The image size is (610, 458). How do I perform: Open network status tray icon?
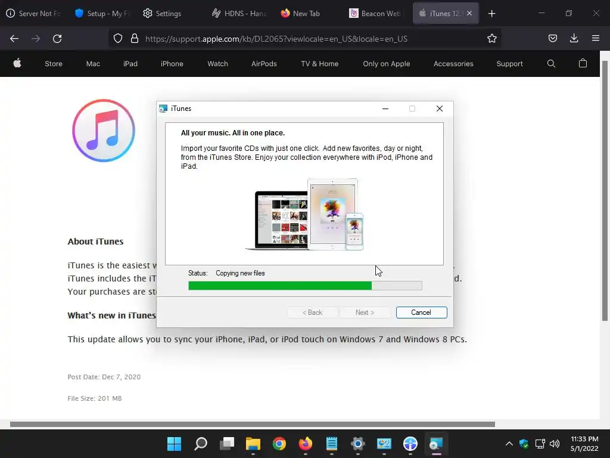pos(540,444)
